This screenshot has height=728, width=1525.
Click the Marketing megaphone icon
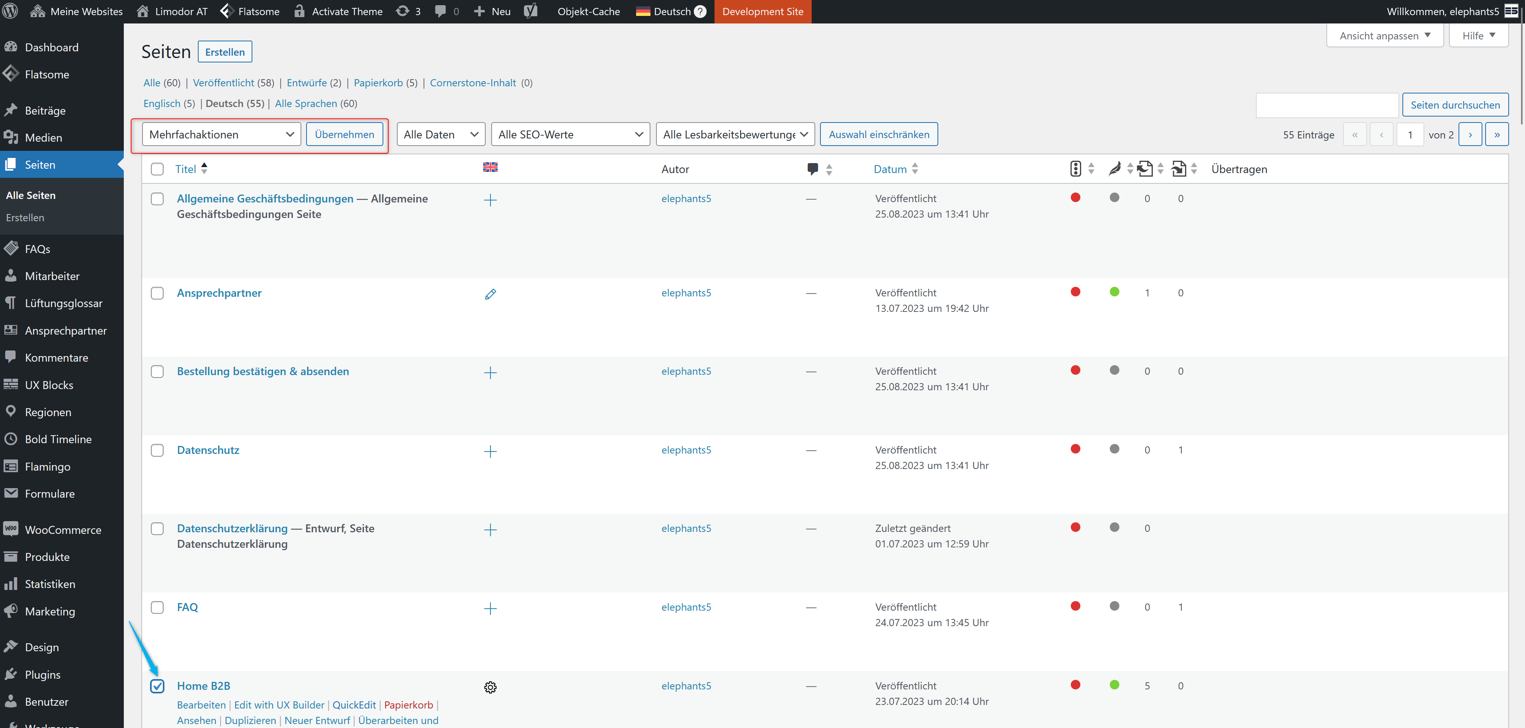pos(11,611)
